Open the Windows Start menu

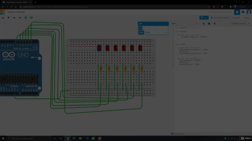pyautogui.click(x=3, y=138)
